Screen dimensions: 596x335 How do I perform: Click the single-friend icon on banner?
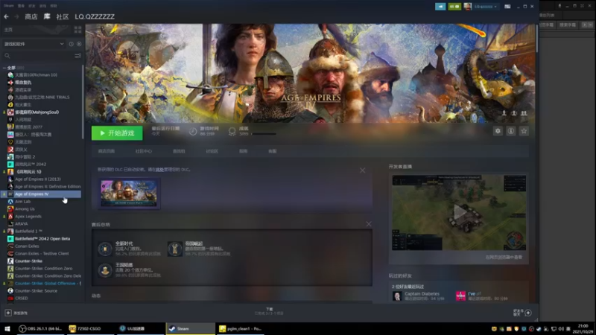pos(504,113)
